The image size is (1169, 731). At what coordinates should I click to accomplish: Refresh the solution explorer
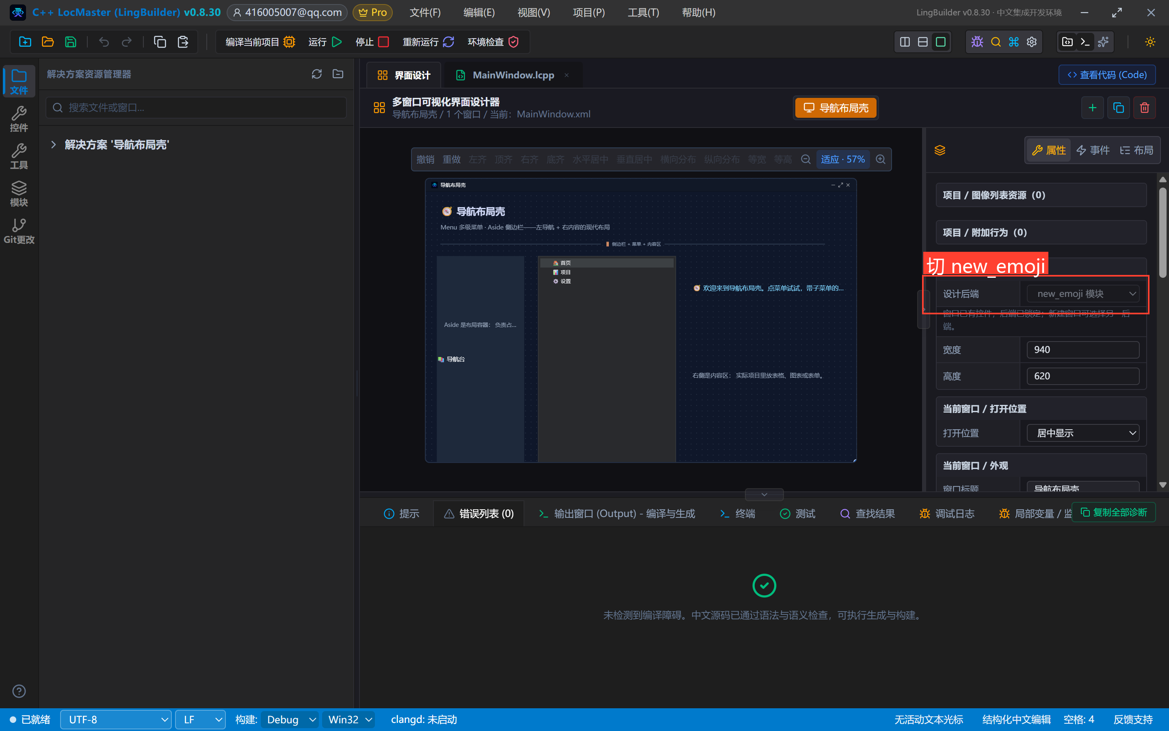click(x=317, y=74)
